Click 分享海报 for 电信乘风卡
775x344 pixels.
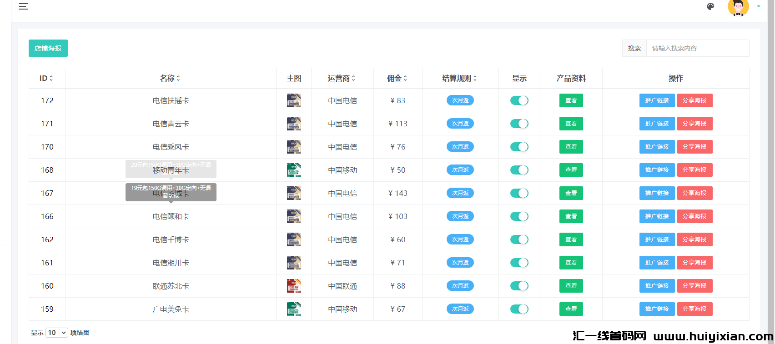pyautogui.click(x=694, y=147)
